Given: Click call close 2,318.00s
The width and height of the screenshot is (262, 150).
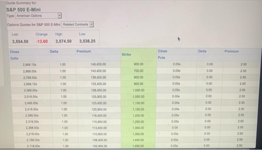Looking at the screenshot, I should coord(32,122).
